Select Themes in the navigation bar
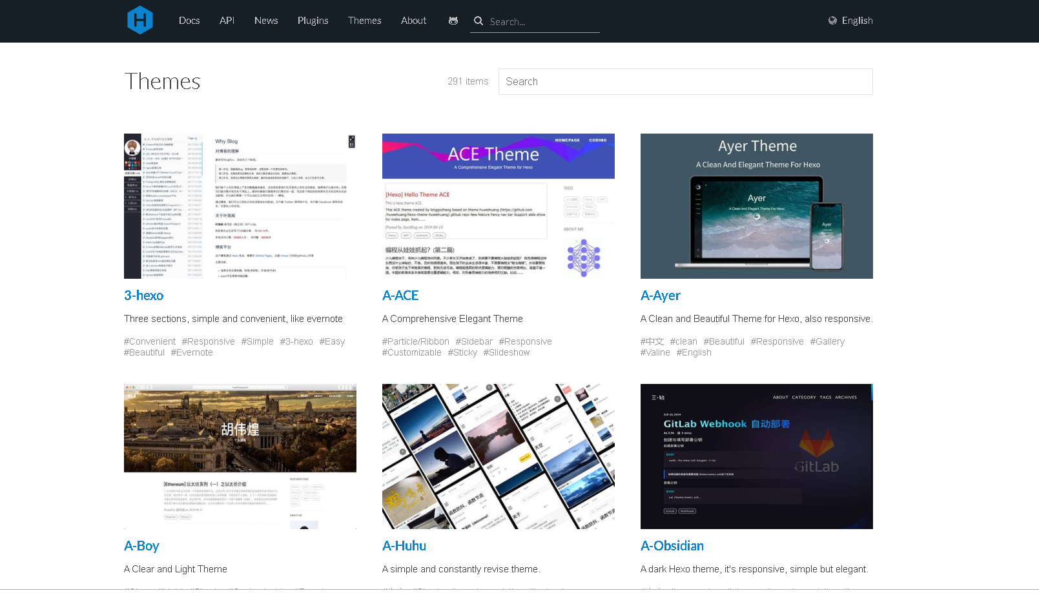The image size is (1039, 593). point(365,21)
